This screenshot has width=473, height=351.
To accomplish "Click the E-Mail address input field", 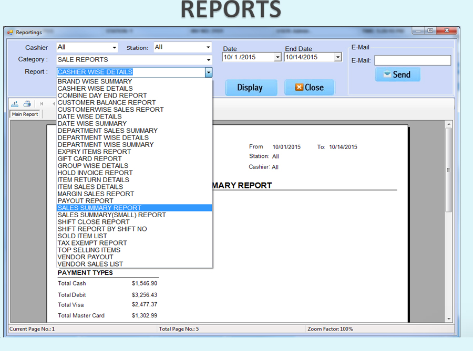I will tap(412, 60).
